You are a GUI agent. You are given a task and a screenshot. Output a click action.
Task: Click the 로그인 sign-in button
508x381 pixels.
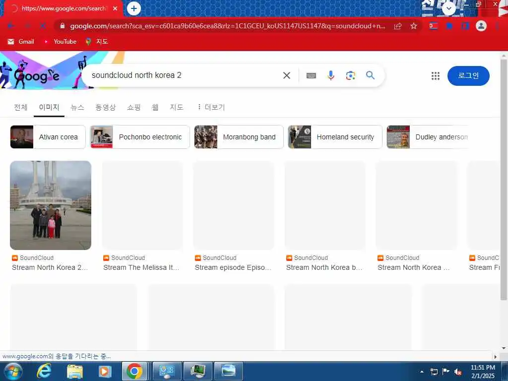tap(468, 76)
